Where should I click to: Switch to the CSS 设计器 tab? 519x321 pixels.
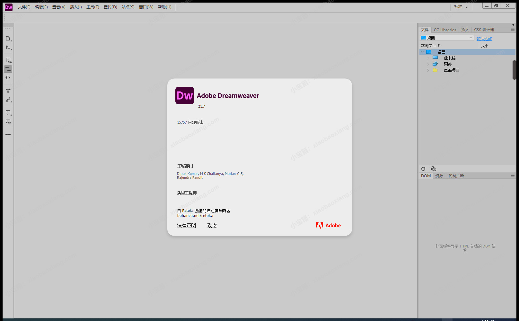[x=484, y=30]
